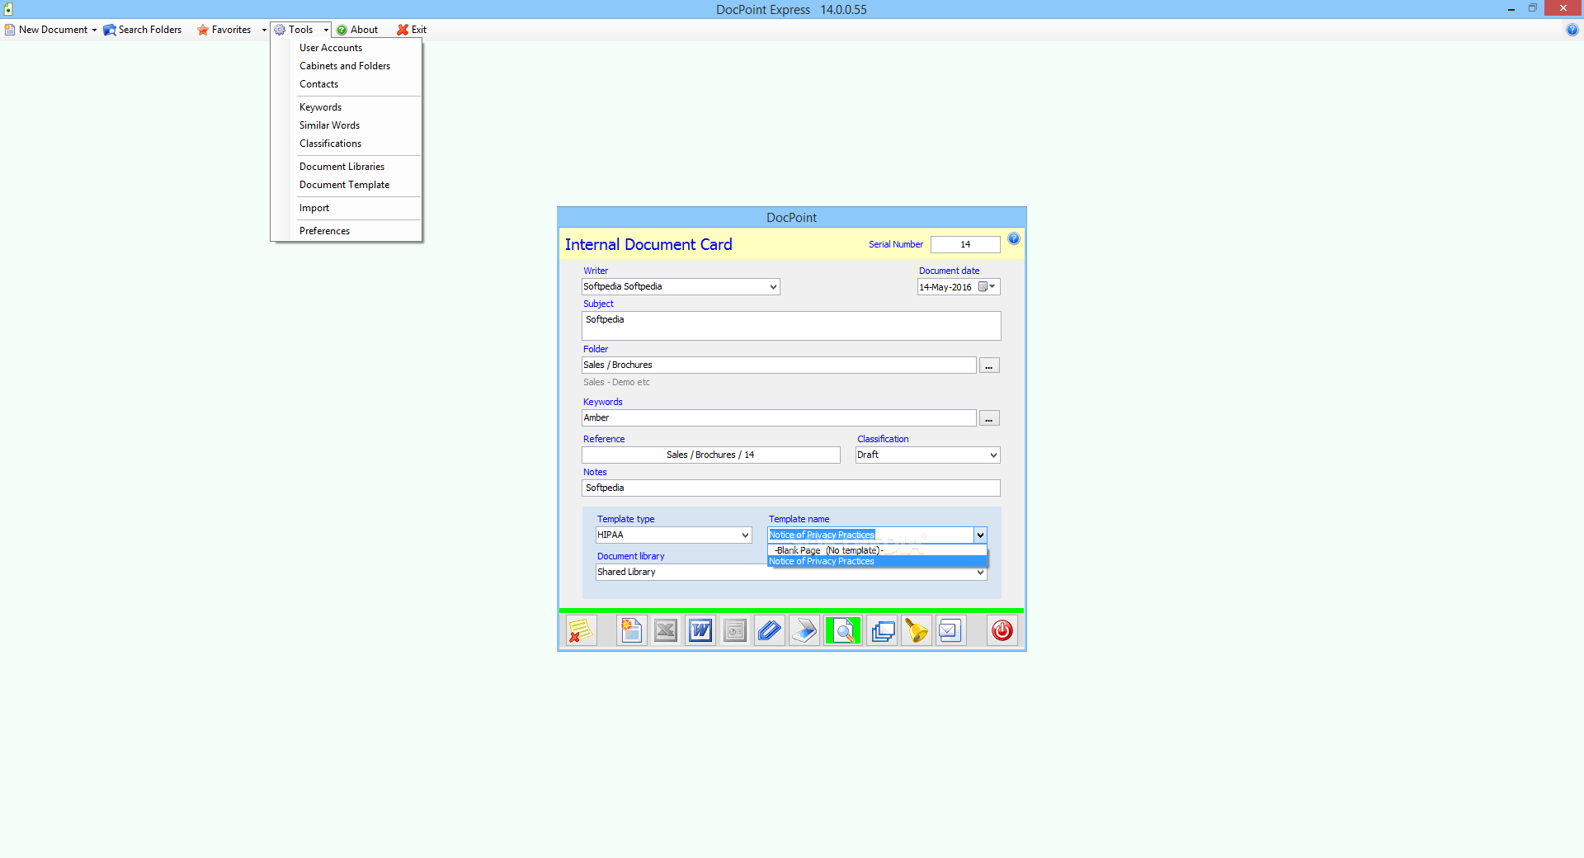Screen dimensions: 1584x858
Task: Click the blue help icon on document card
Action: tap(1014, 239)
